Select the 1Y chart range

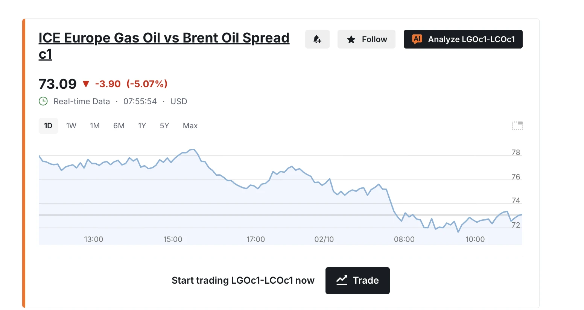pos(142,126)
